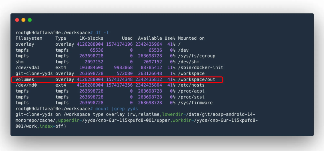
Task: Click the available value 2342435812
Action: 149,79
